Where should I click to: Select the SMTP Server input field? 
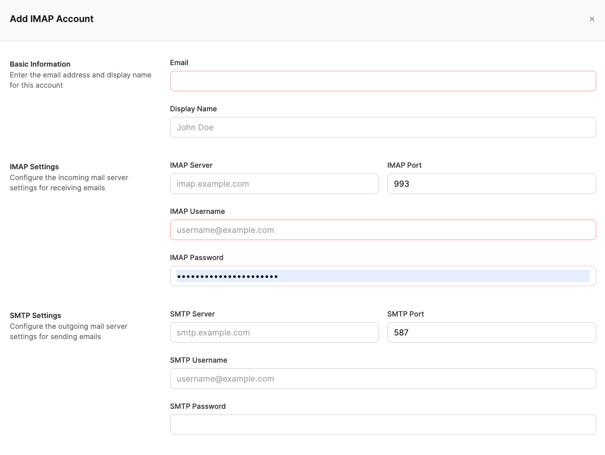click(274, 332)
